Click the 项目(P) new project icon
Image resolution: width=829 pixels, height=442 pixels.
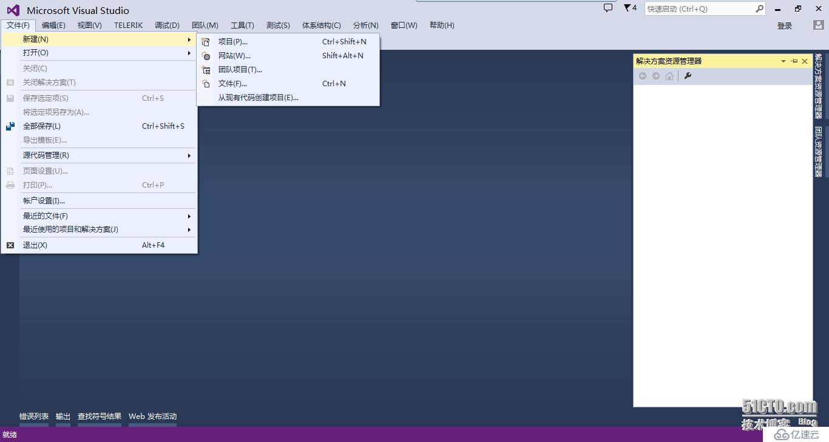(206, 42)
